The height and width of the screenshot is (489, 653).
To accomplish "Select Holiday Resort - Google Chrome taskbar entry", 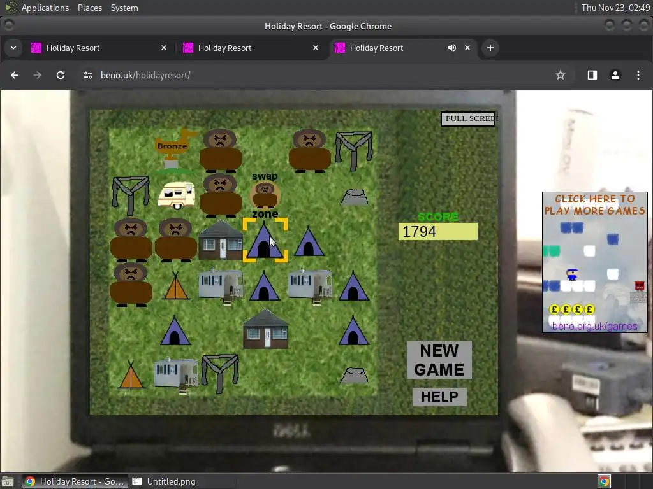I will tap(75, 481).
